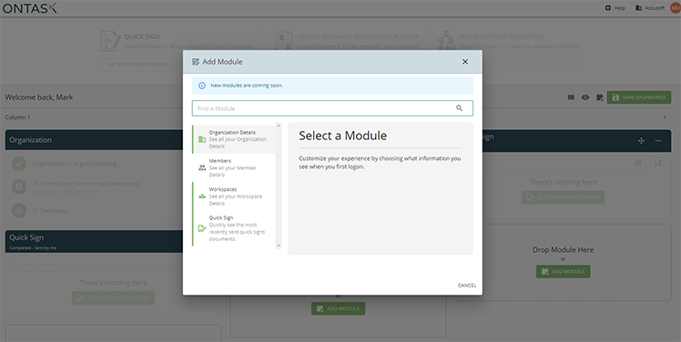Select the Quick Sign module
The width and height of the screenshot is (681, 342).
tap(235, 228)
